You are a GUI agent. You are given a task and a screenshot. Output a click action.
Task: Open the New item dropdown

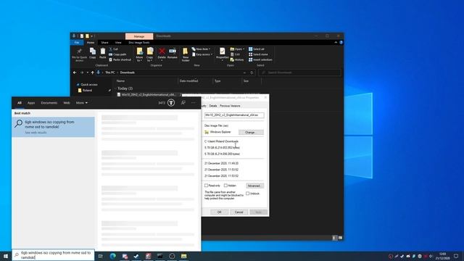[201, 49]
